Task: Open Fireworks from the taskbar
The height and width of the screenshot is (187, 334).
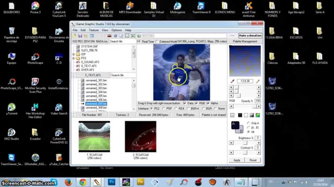Action: (141, 182)
